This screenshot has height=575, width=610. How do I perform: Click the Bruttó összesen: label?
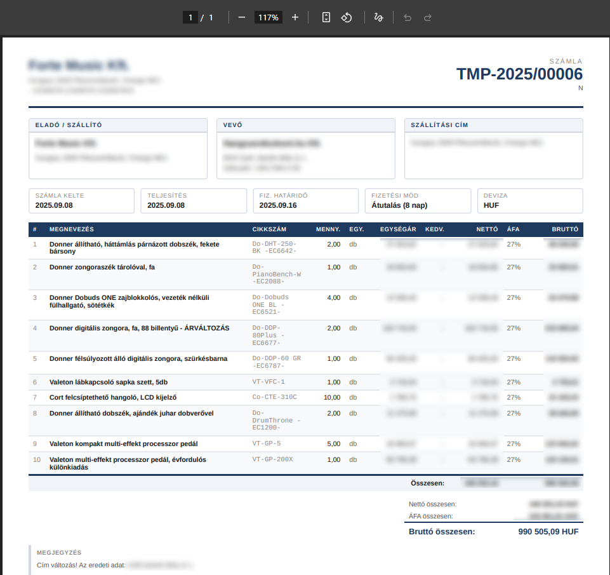click(442, 532)
